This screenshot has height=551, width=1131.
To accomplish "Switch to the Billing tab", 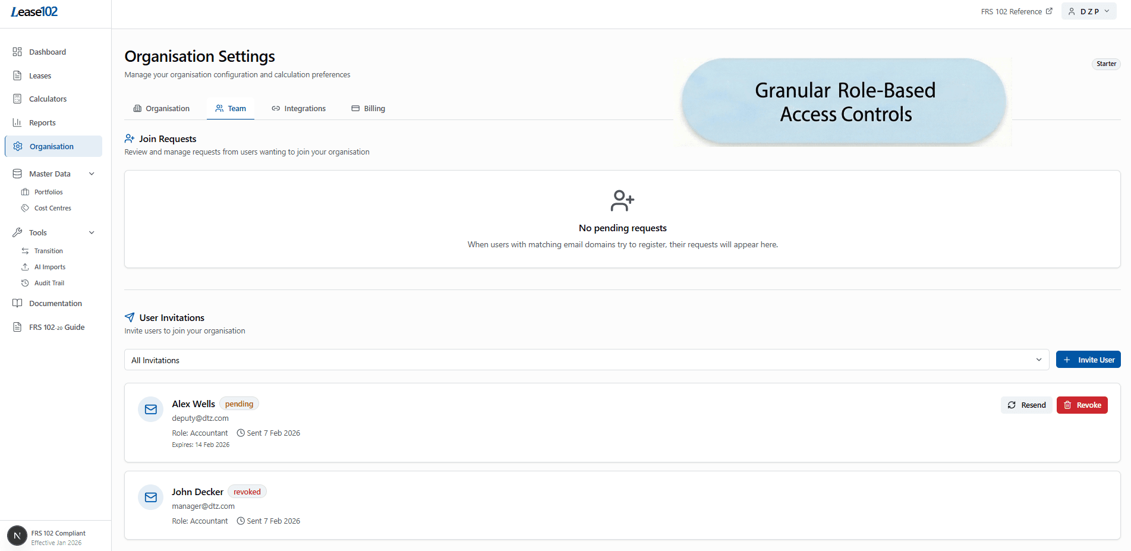I will 368,108.
